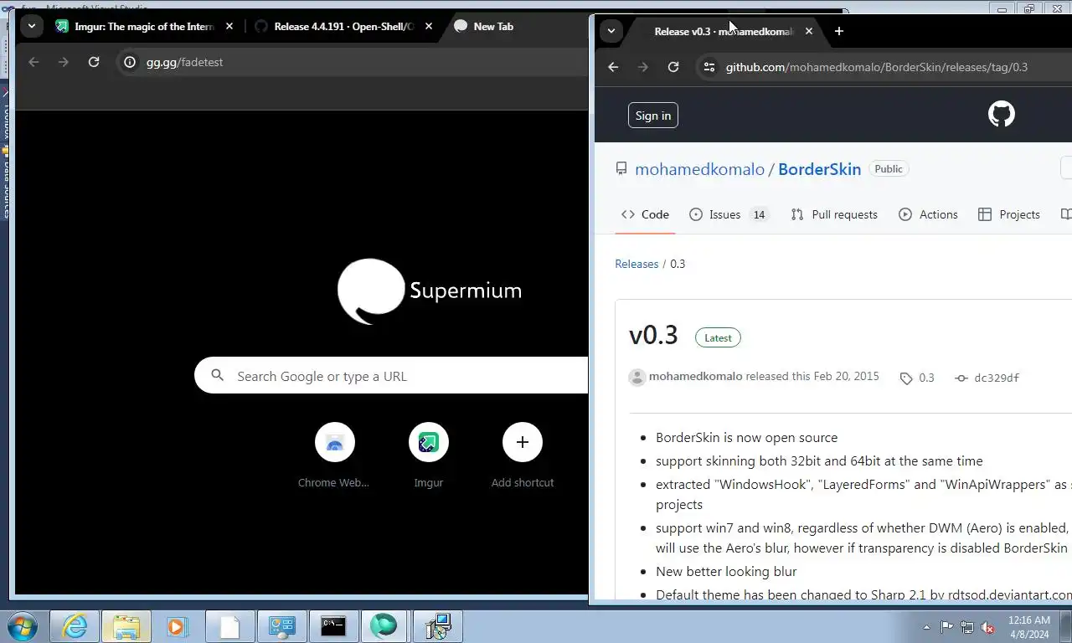This screenshot has height=643, width=1072.
Task: Open the Projects tab
Action: 1009,214
